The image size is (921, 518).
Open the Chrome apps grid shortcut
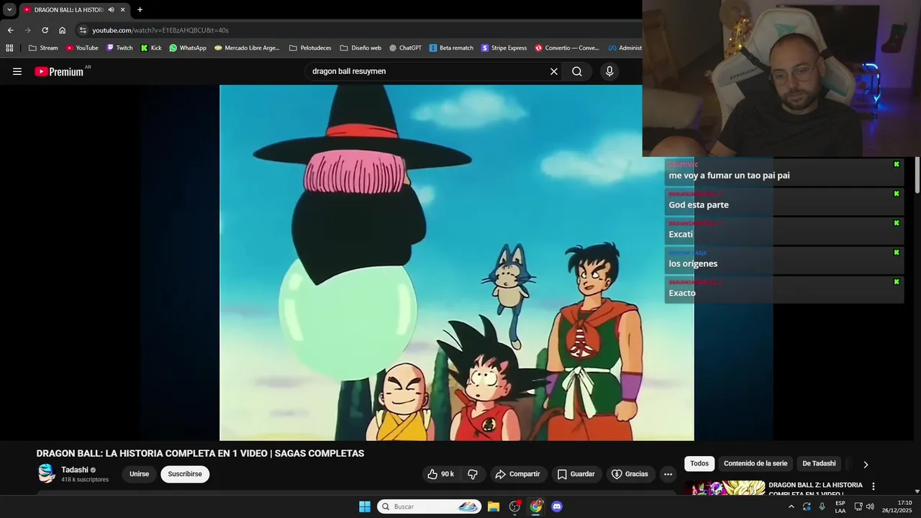tap(9, 48)
